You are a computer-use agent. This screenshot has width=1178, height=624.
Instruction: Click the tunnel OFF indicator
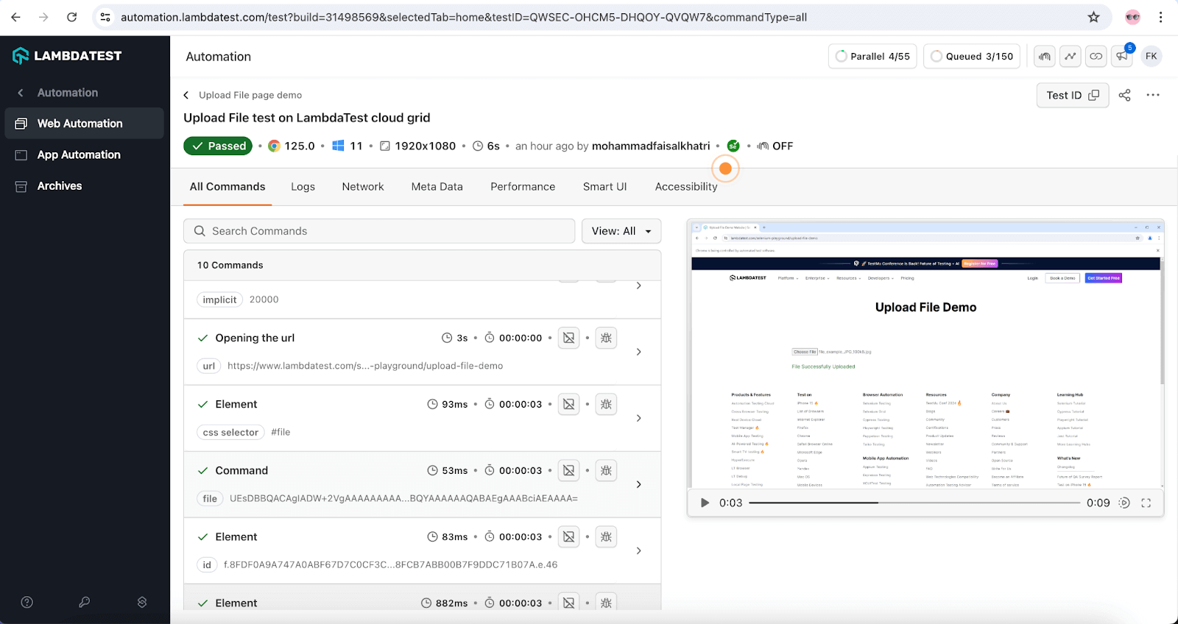coord(775,146)
